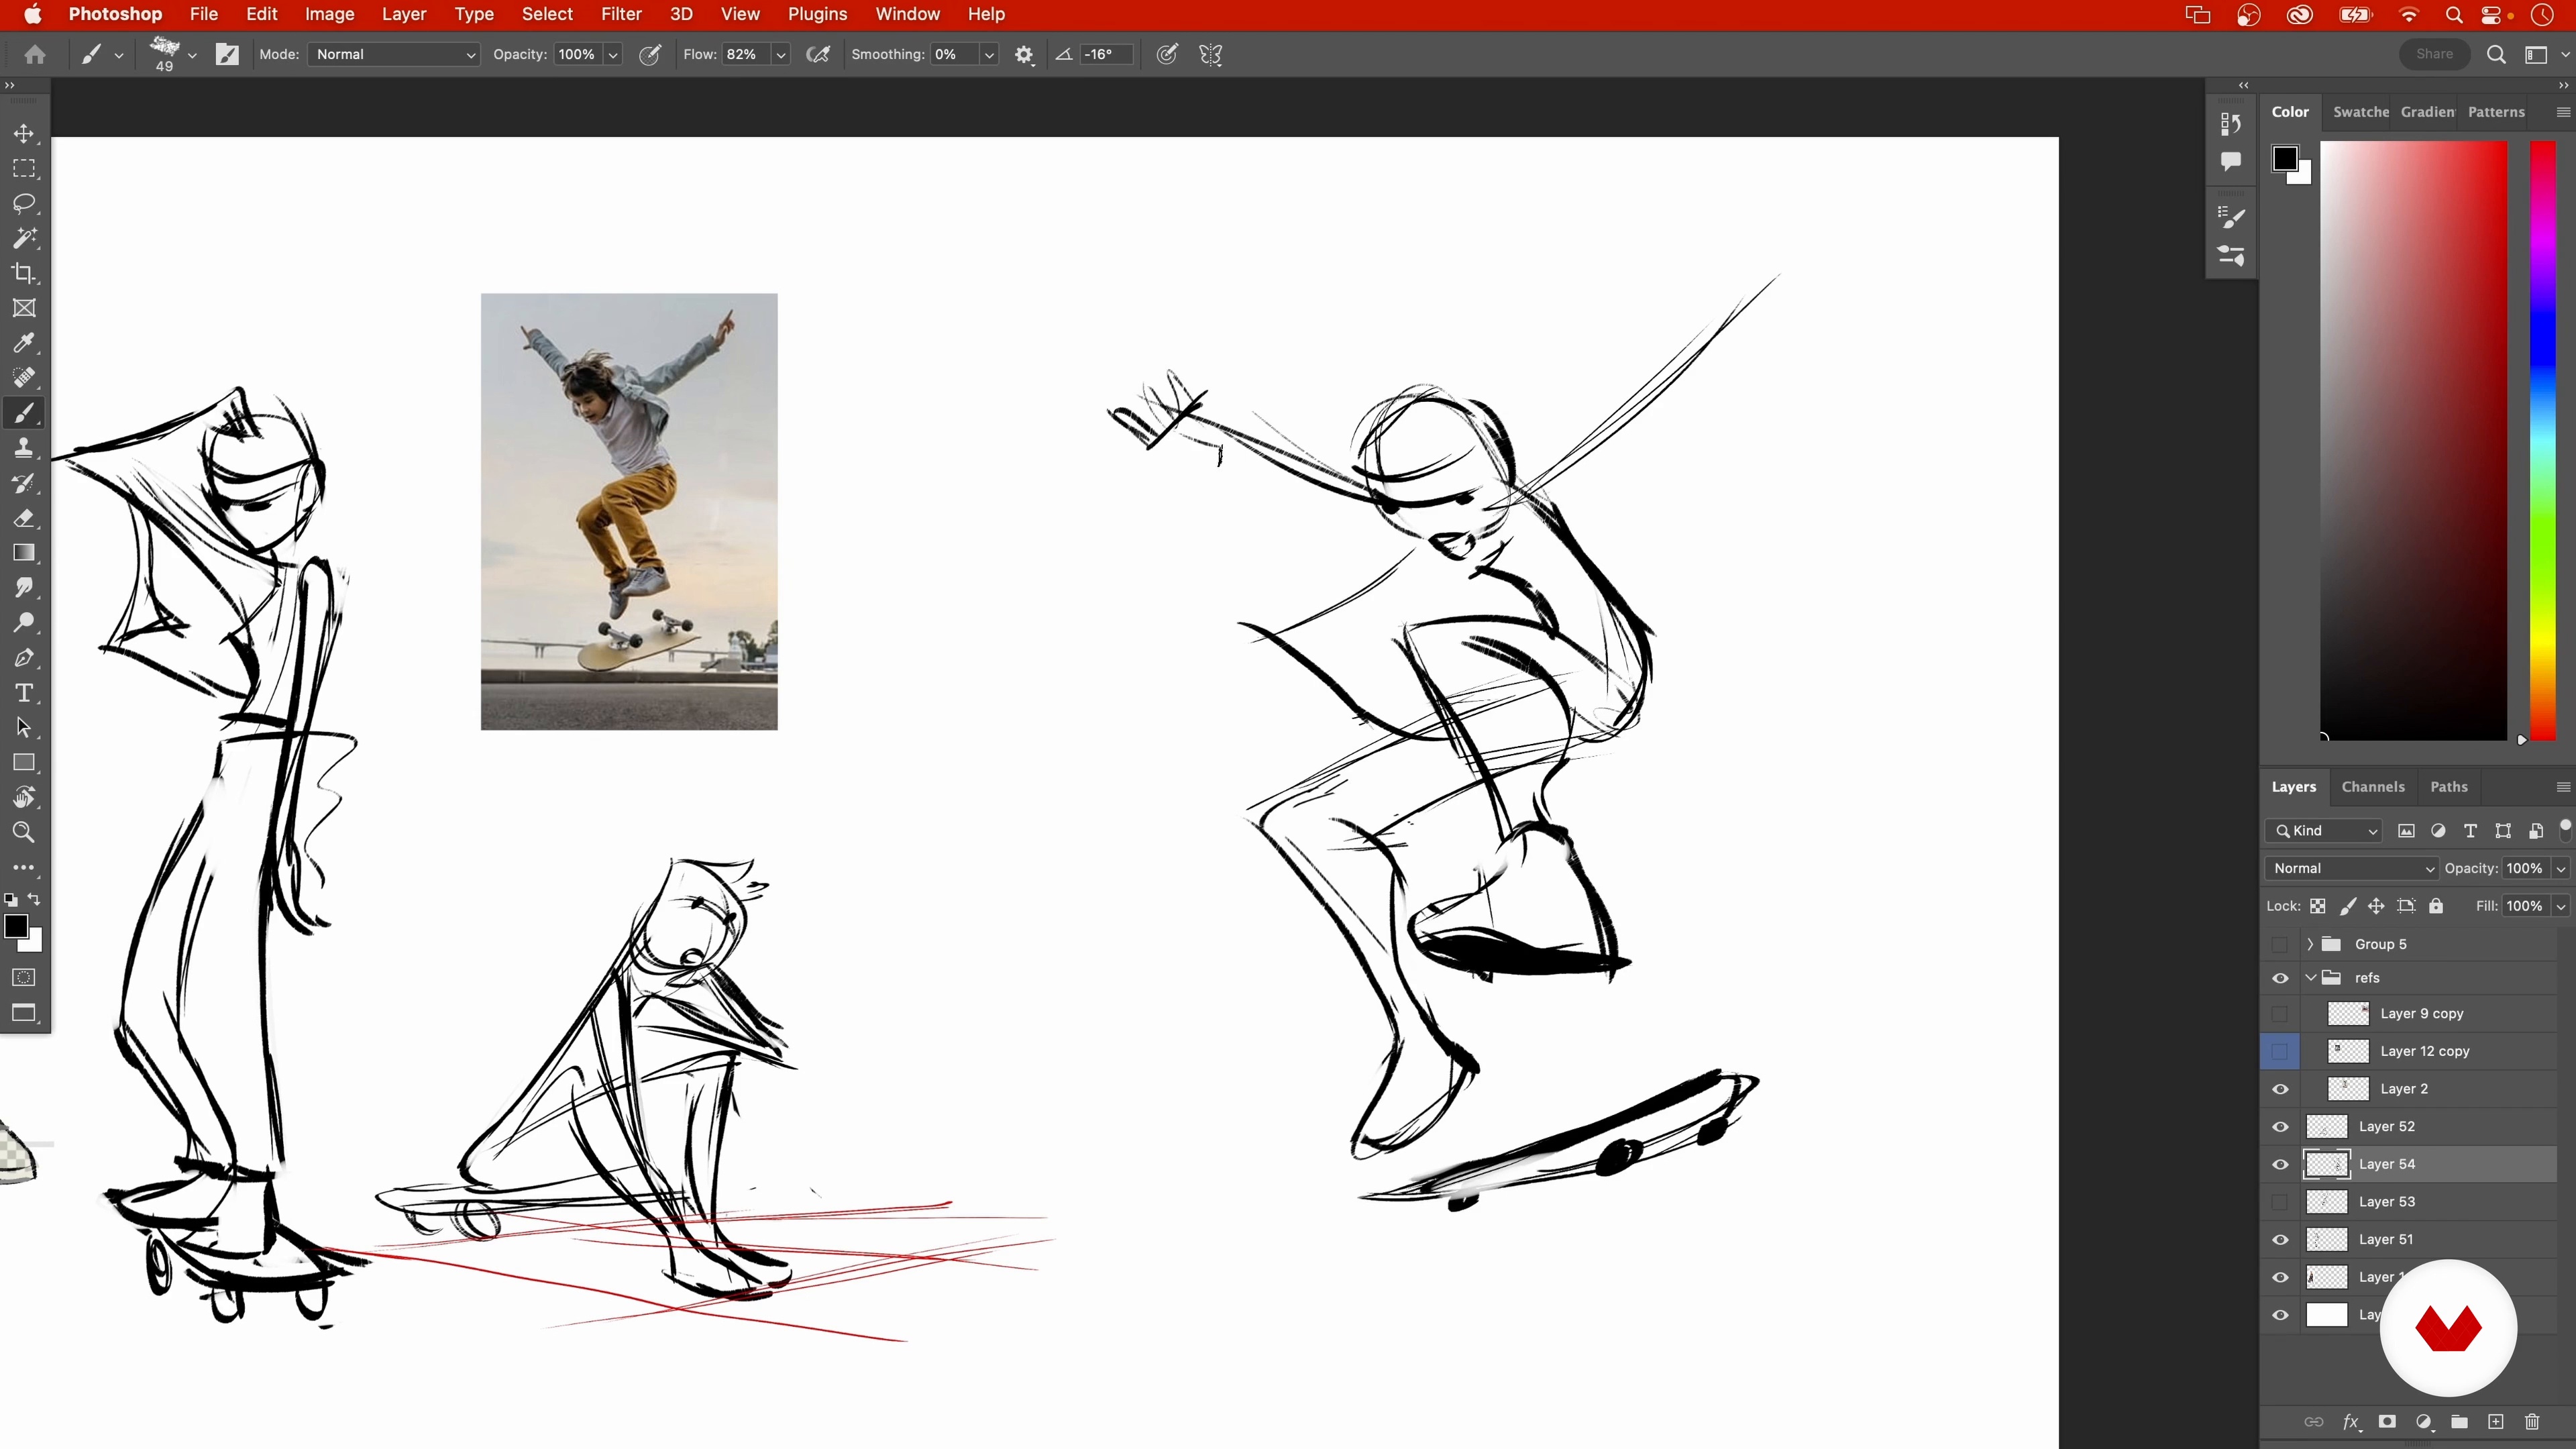
Task: Open the Brush Settings panel icon
Action: [227, 55]
